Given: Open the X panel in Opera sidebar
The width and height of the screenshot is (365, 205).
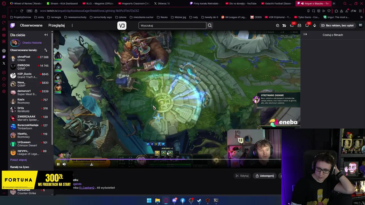Looking at the screenshot, I should 4,63.
